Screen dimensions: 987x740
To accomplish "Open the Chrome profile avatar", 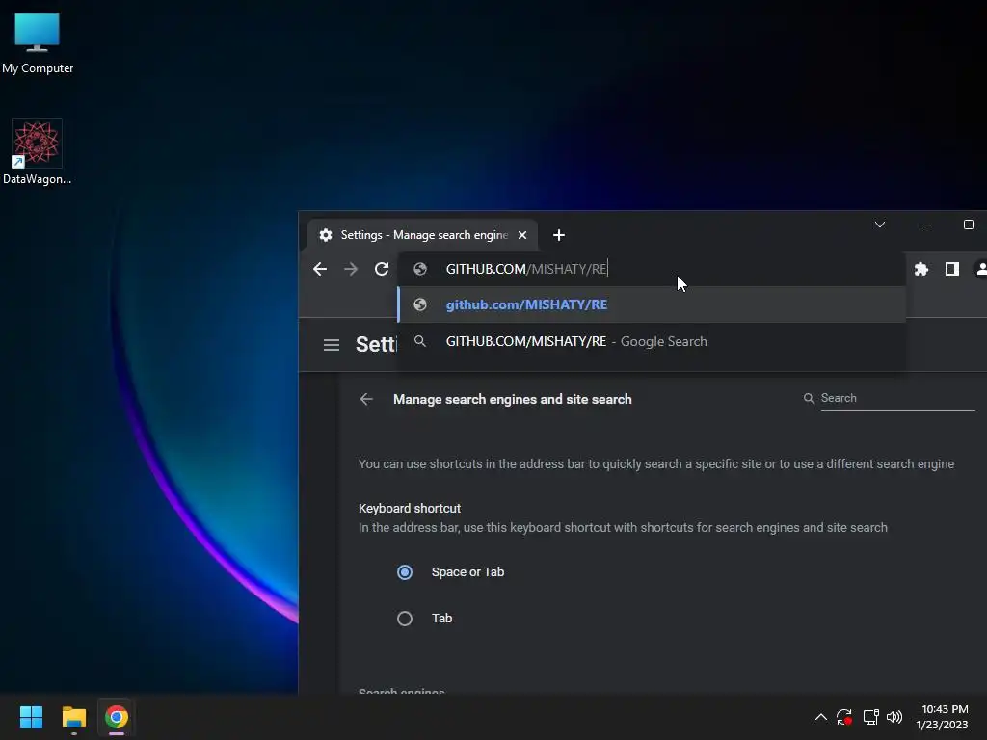I will 981,270.
